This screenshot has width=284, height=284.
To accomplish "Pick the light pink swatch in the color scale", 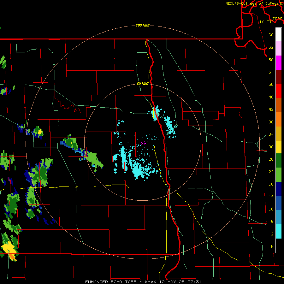I will point(279,49).
